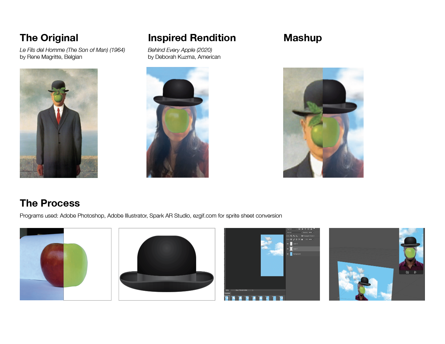The height and width of the screenshot is (344, 445).
Task: Open the Opacity 100% dropdown arrow
Action: coord(314,232)
